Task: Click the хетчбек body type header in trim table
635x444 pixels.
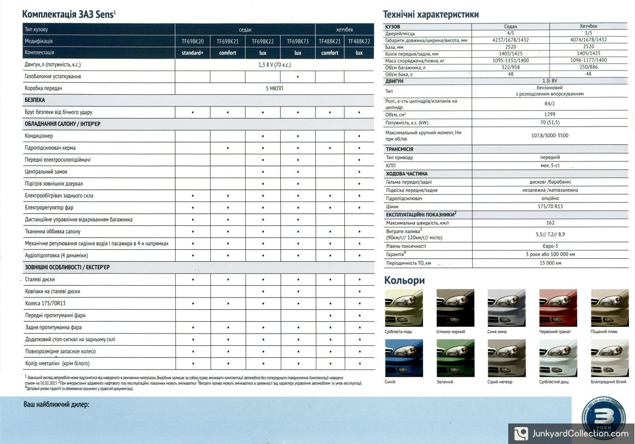Action: coord(345,29)
